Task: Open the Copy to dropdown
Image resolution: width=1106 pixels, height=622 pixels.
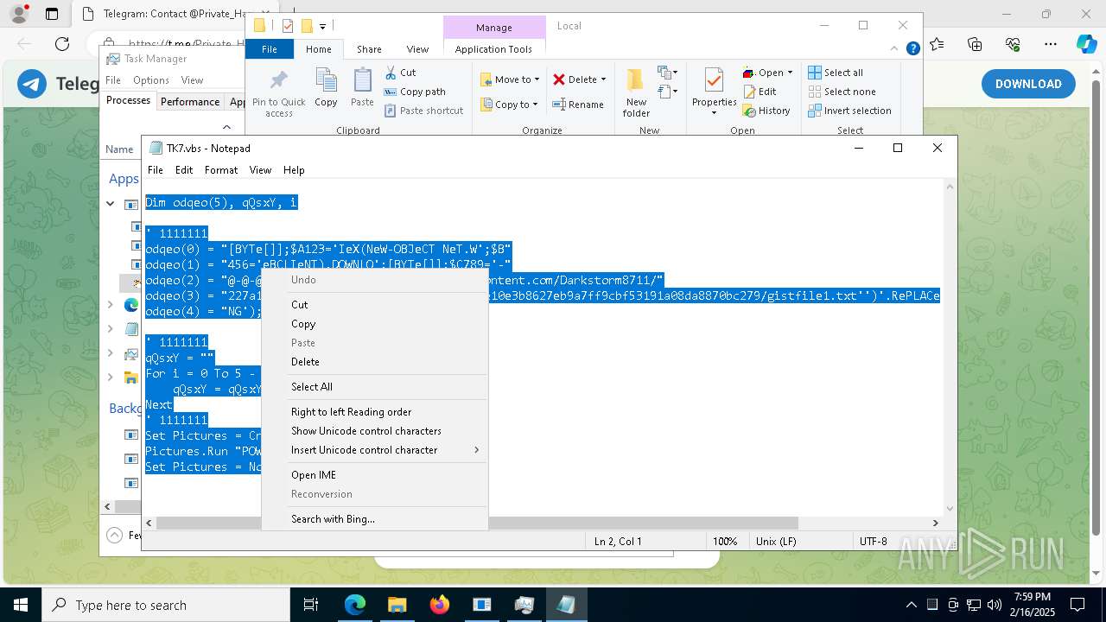Action: tap(510, 105)
